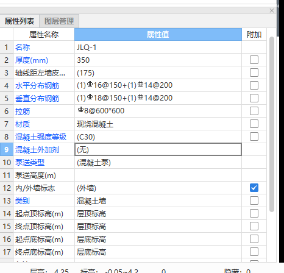
Task: Click the 混凝土外加剂 value field (无)
Action: pyautogui.click(x=158, y=149)
